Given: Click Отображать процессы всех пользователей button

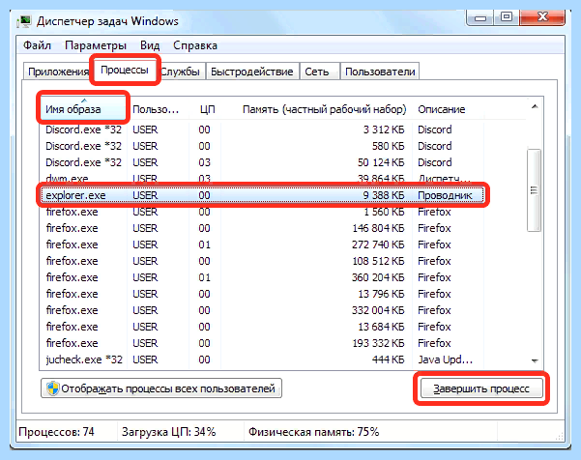Looking at the screenshot, I should 161,388.
